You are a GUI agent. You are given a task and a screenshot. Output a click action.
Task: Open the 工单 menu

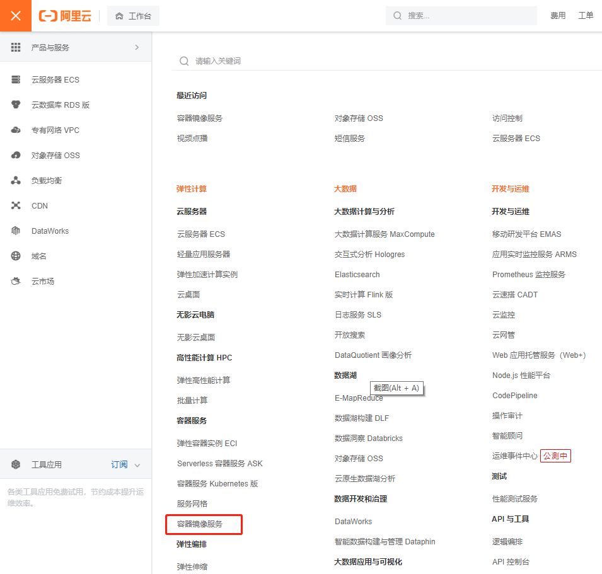click(586, 16)
